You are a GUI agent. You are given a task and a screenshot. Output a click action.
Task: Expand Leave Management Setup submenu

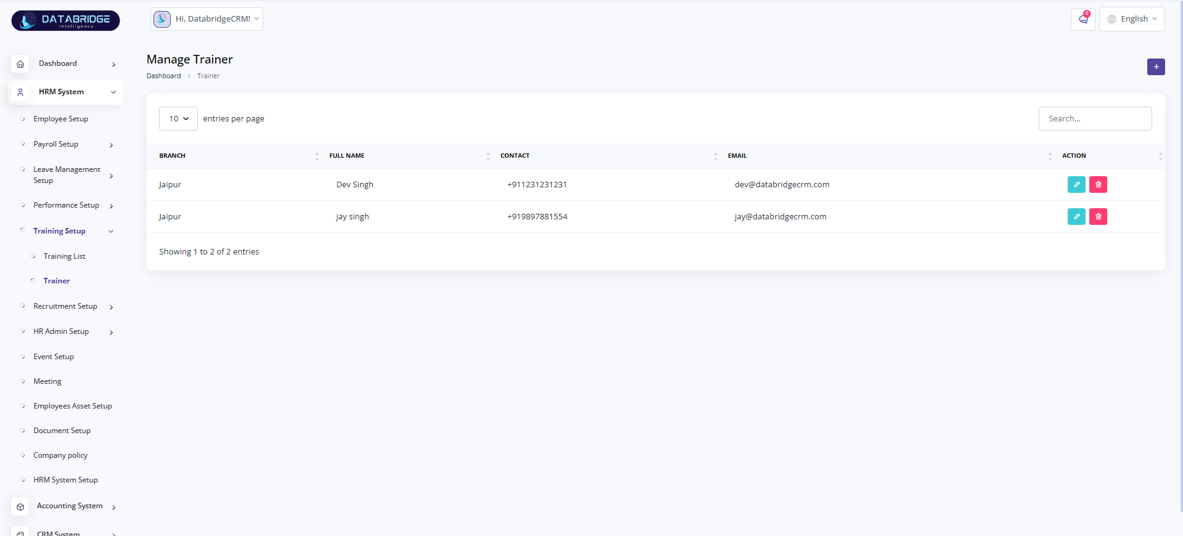pos(111,176)
